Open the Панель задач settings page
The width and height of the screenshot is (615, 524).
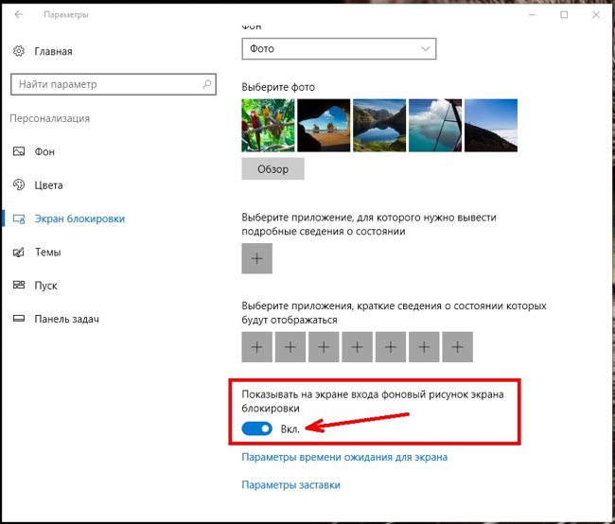coord(66,320)
